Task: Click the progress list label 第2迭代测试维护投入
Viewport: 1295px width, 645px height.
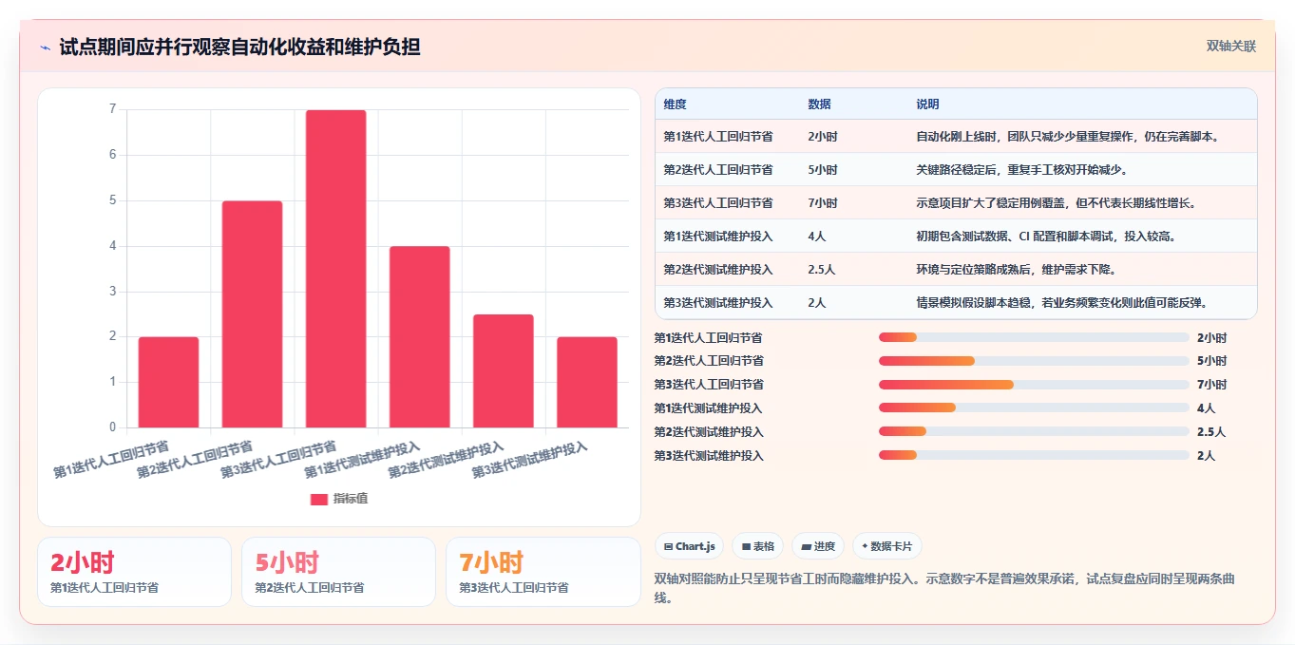Action: [x=708, y=432]
